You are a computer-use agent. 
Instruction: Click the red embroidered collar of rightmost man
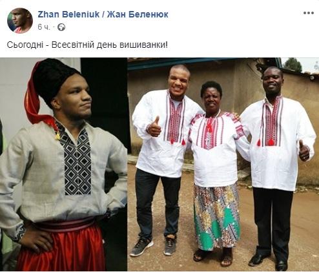(273, 121)
